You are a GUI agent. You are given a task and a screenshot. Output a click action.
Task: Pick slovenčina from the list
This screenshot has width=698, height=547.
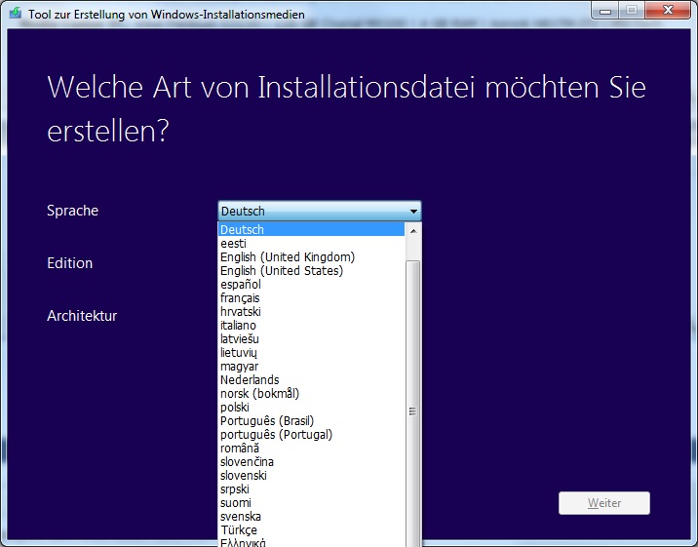click(312, 462)
